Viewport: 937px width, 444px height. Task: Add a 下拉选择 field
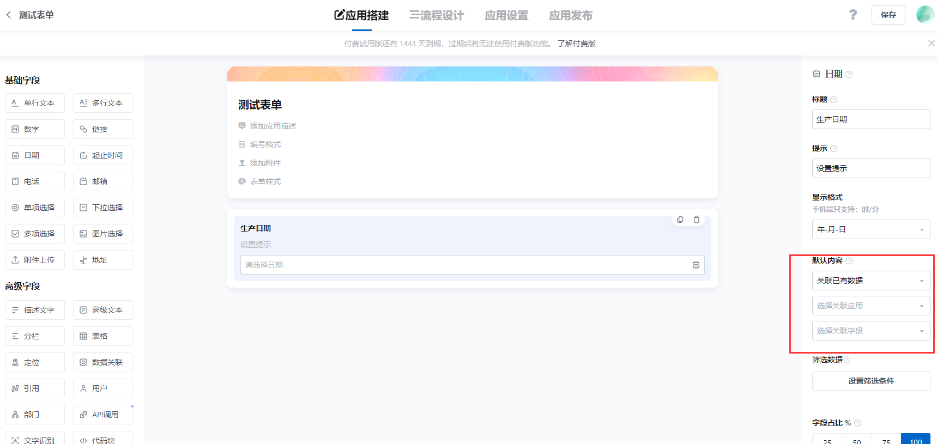click(103, 208)
